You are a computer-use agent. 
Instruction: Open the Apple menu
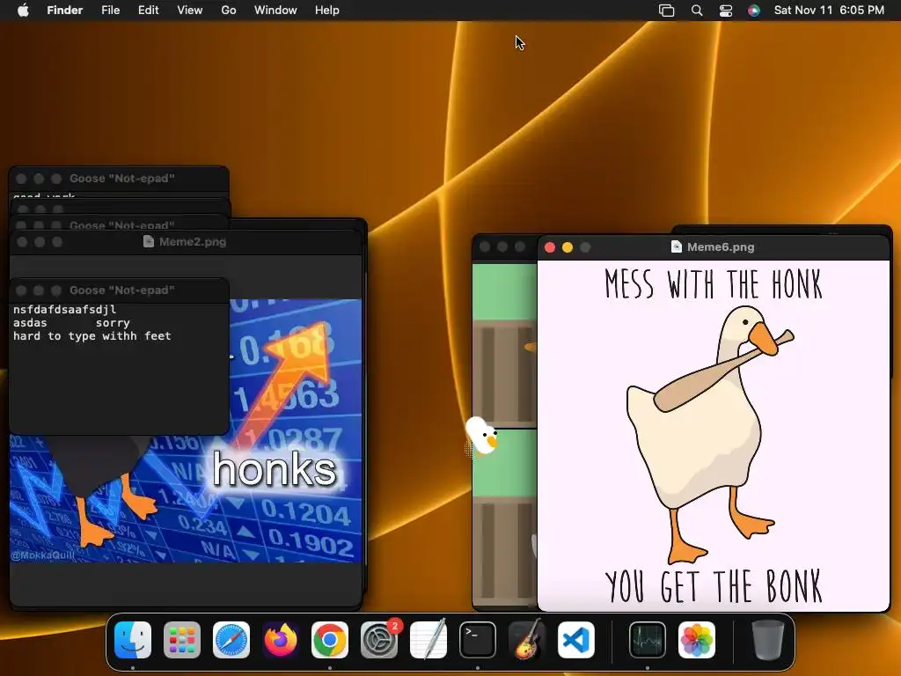click(x=23, y=11)
